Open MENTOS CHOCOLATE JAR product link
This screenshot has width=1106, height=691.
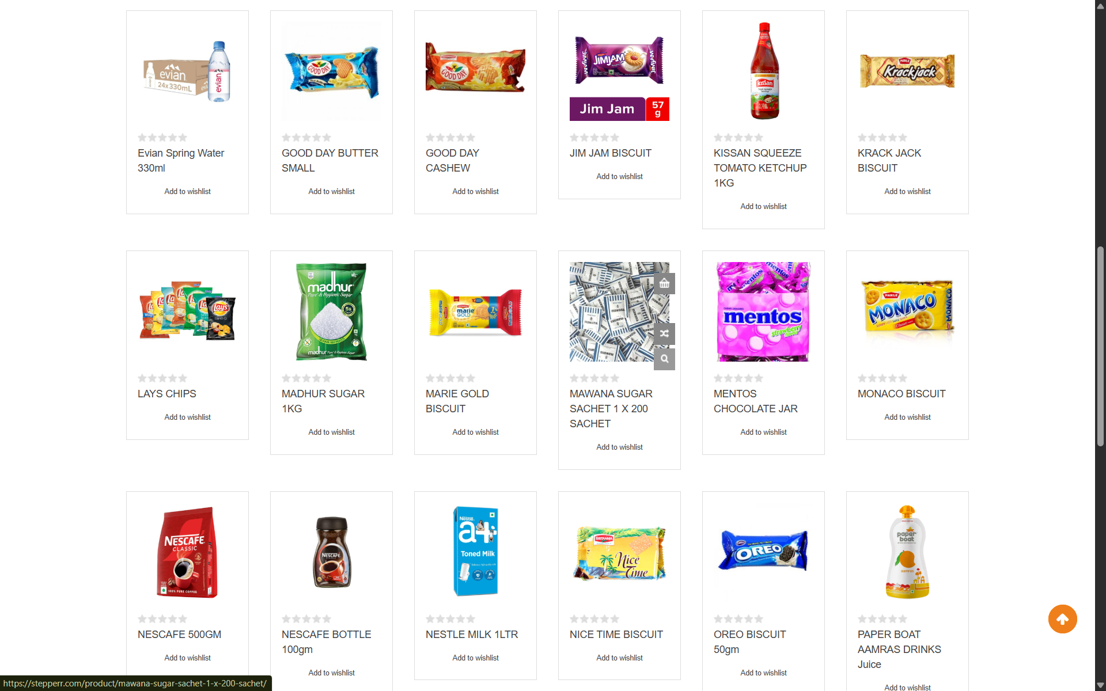click(x=756, y=401)
